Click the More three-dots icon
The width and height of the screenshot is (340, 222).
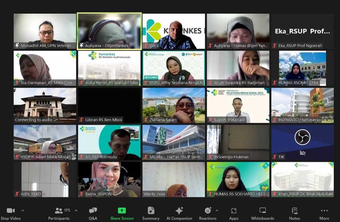click(324, 210)
